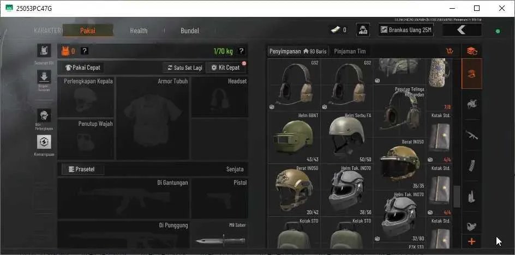Click the download-arrow icon in left sidebar

44,76
